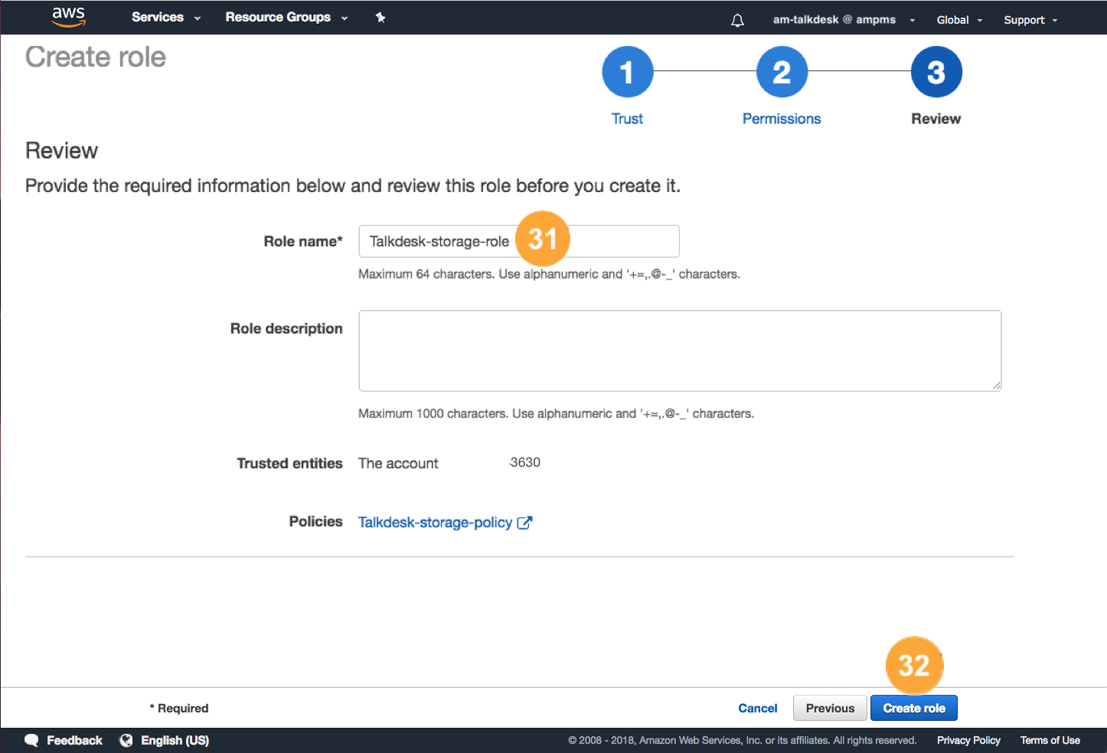
Task: Click the Review step label
Action: 936,119
